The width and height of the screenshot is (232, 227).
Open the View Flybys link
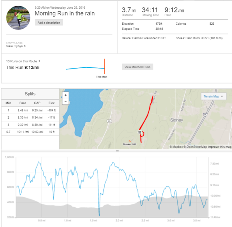tap(14, 46)
